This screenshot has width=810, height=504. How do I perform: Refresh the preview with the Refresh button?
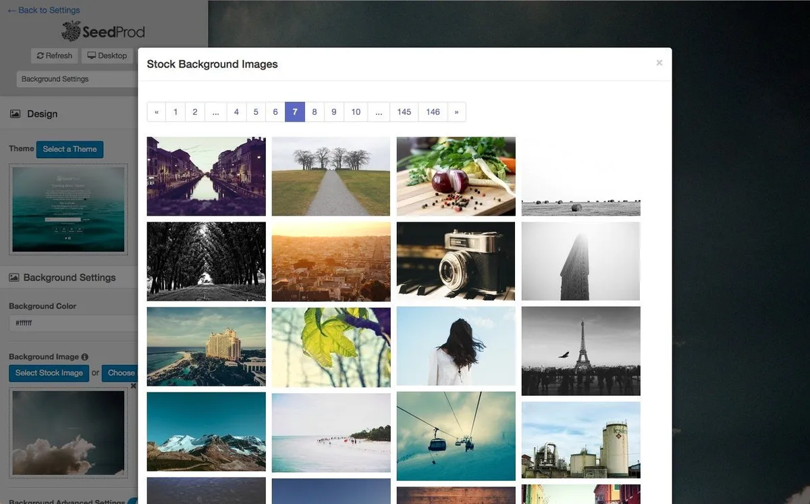point(55,55)
